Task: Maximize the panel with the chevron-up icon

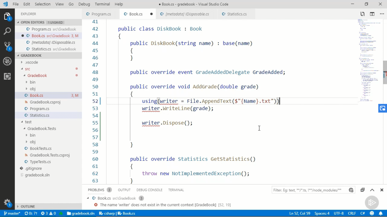Action: (x=372, y=190)
